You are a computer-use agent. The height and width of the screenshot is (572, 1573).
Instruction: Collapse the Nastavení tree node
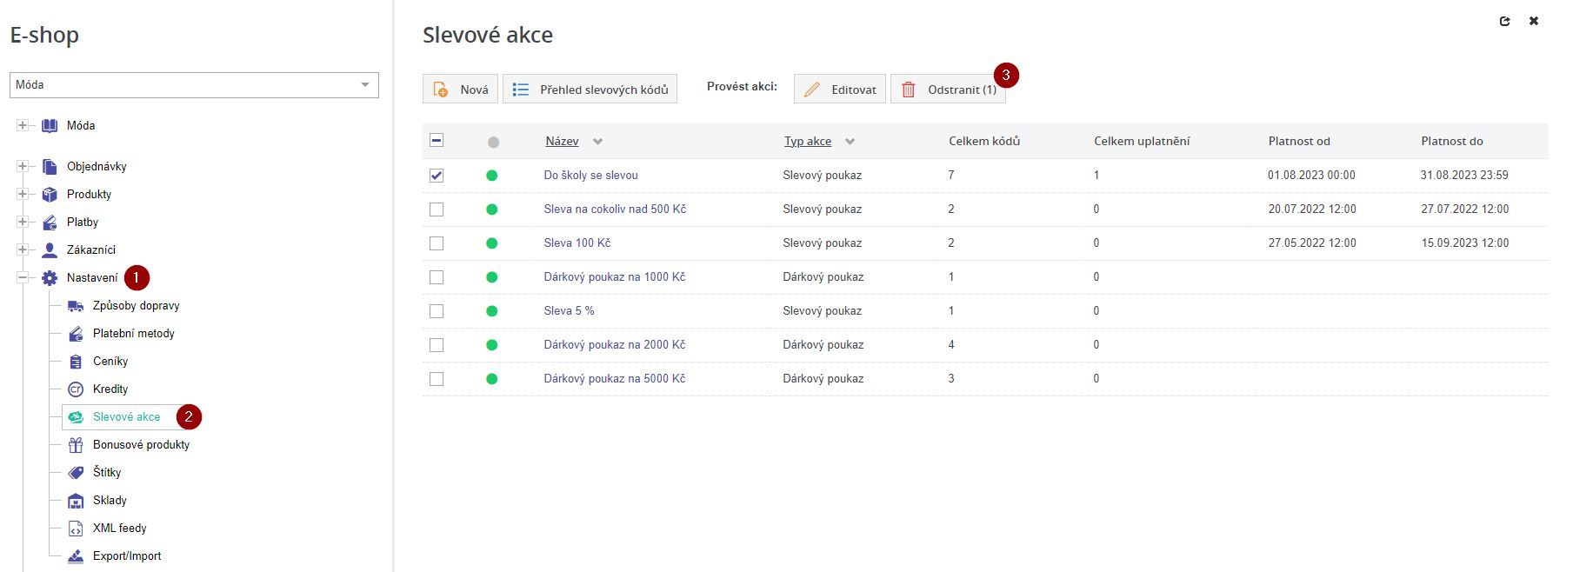(x=23, y=278)
